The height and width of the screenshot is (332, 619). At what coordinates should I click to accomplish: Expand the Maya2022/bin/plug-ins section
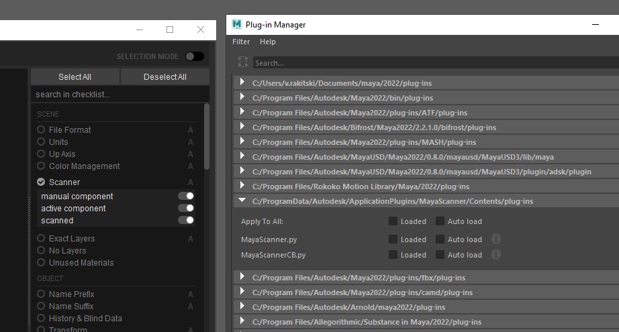(242, 97)
